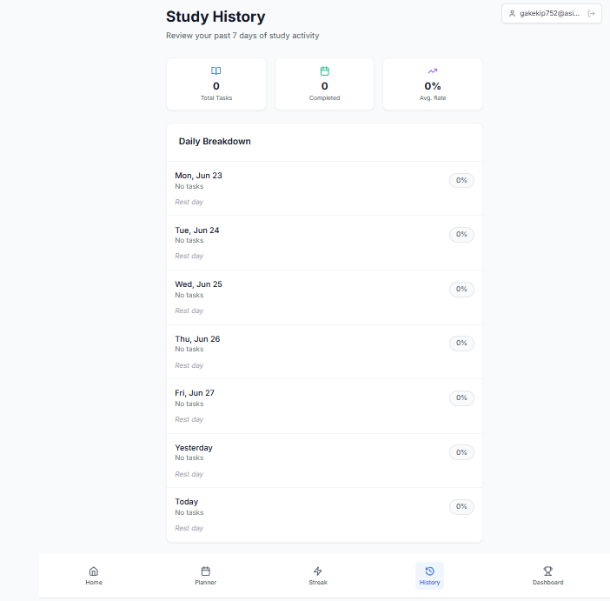The height and width of the screenshot is (601, 610).
Task: Select the Fri, Jun 27 row
Action: (x=324, y=406)
